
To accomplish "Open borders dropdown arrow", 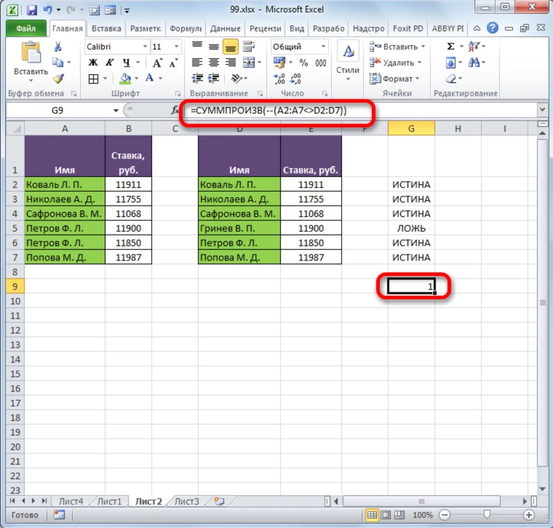I will [105, 78].
